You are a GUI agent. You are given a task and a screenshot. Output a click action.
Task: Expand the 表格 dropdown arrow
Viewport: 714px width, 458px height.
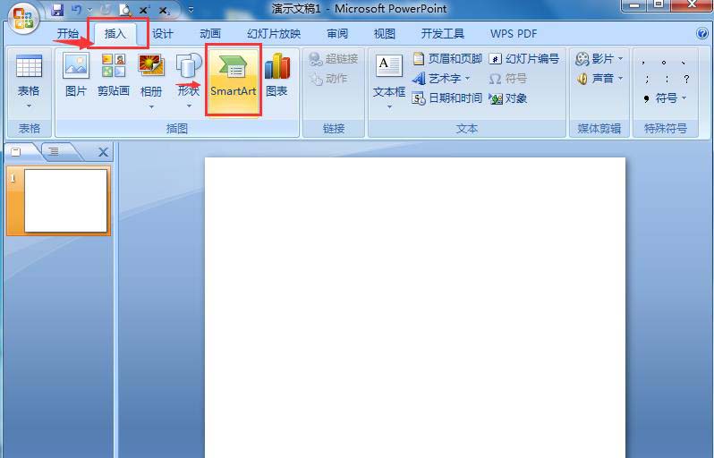[x=29, y=106]
